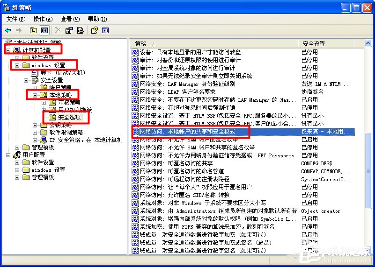This screenshot has height=267, width=375.
Task: Click the 用户配置 user icon
Action: coord(17,155)
